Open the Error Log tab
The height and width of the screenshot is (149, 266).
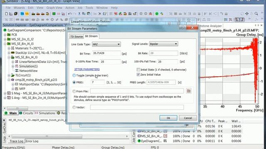tap(32, 141)
